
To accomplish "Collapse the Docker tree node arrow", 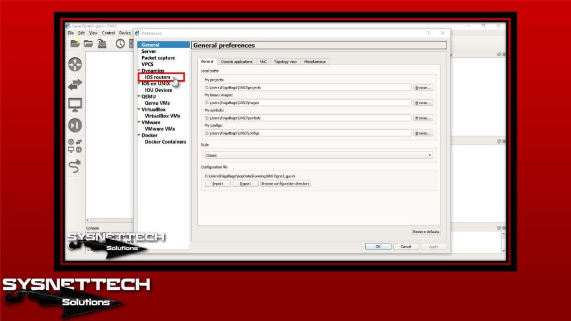I will 139,135.
